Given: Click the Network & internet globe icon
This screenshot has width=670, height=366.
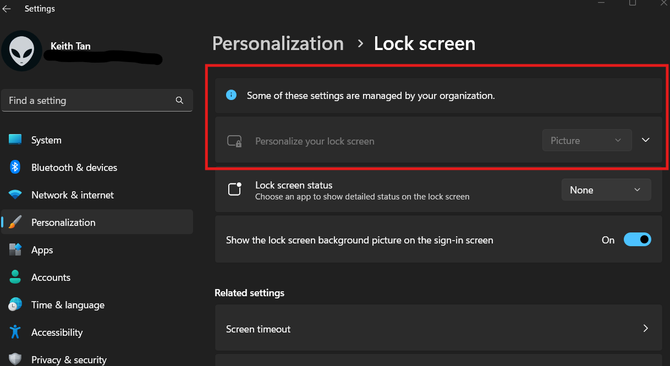Looking at the screenshot, I should pos(15,195).
